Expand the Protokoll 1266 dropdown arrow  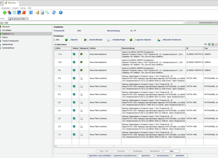click(x=185, y=23)
